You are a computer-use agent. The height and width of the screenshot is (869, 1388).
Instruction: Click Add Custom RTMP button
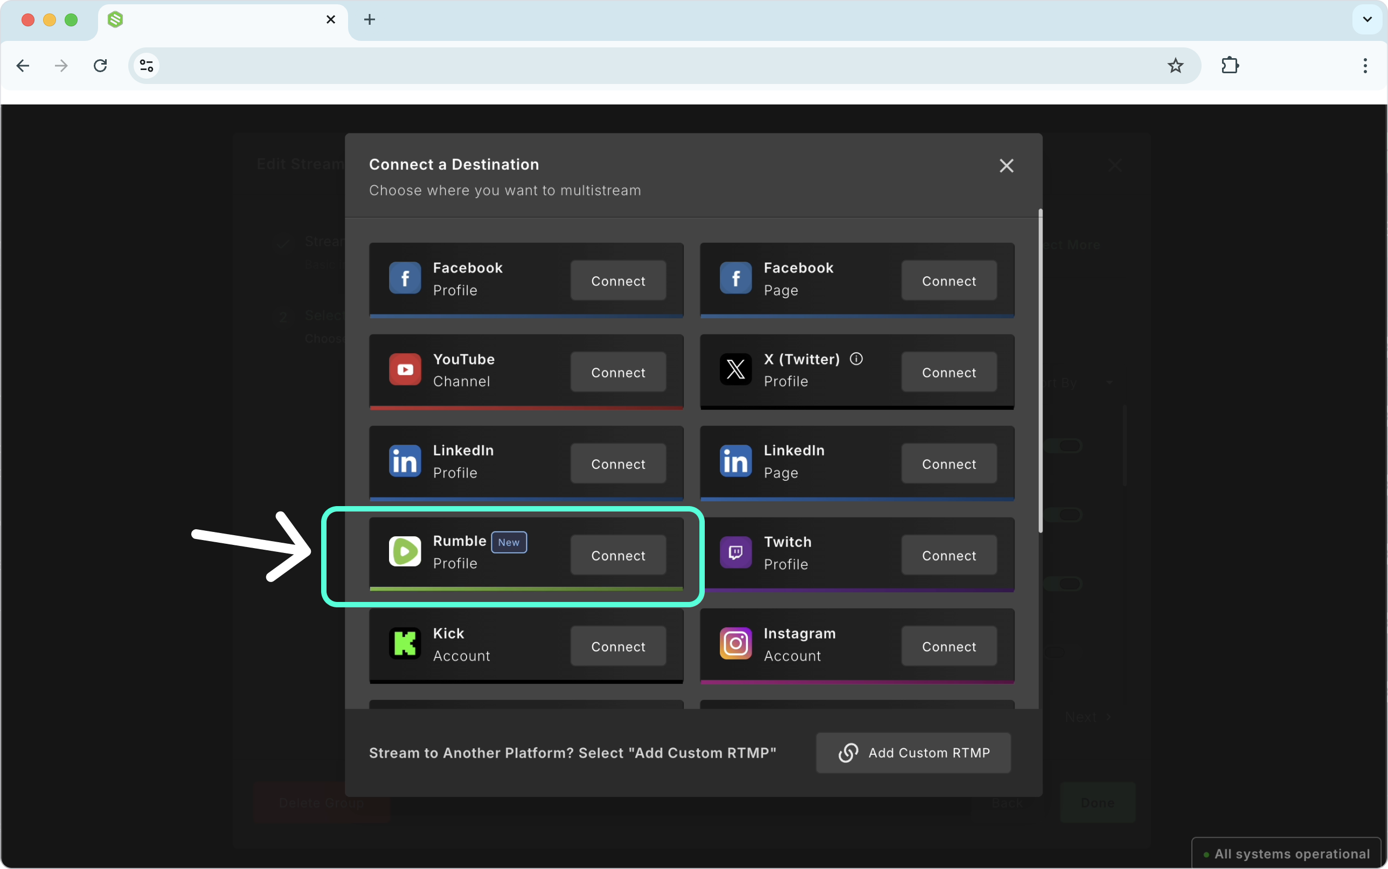coord(913,752)
